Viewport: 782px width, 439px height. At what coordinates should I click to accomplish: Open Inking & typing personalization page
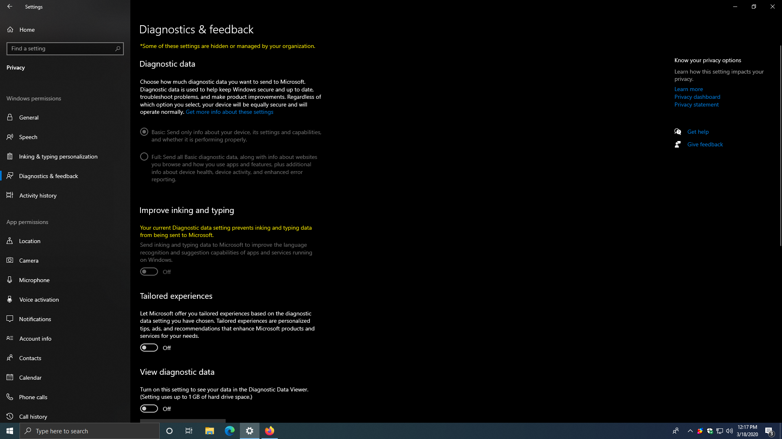coord(58,156)
